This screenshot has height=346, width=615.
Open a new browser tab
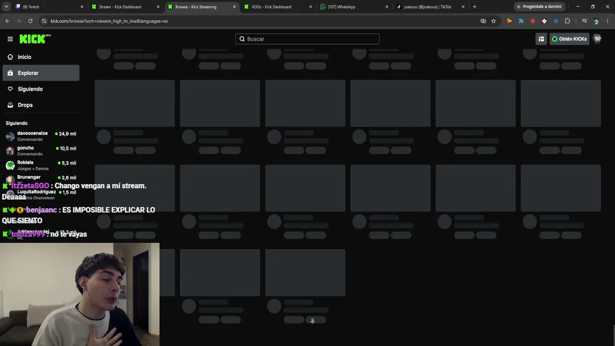474,7
